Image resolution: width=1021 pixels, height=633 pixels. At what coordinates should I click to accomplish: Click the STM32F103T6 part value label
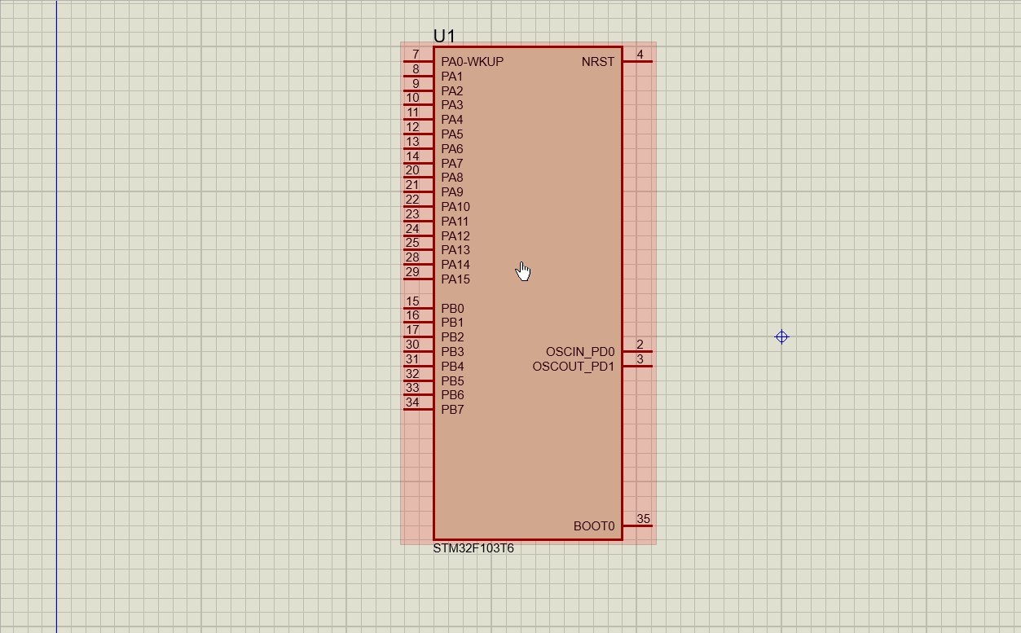(x=473, y=548)
